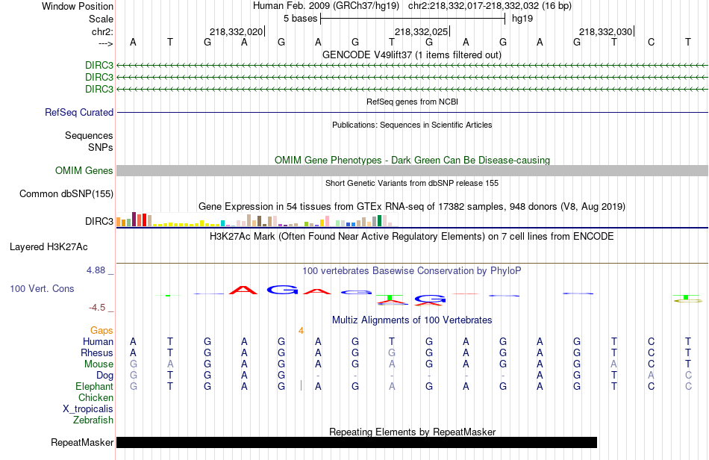Click the 5 bases scale bar

point(413,19)
